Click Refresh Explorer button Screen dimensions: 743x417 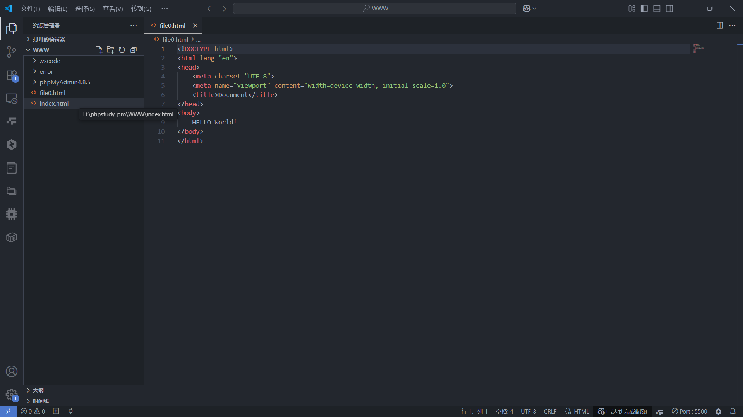pos(122,49)
